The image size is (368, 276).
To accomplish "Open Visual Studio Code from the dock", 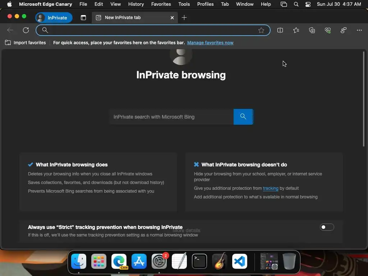I will (x=240, y=261).
